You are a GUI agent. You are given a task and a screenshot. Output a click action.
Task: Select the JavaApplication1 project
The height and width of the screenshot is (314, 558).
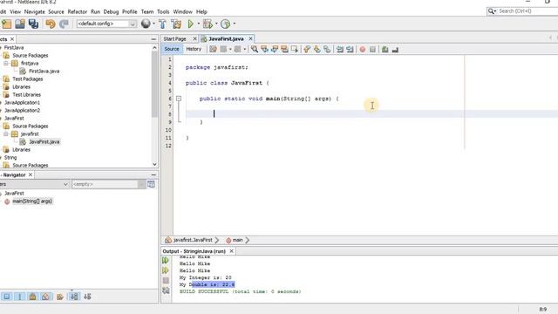click(22, 103)
